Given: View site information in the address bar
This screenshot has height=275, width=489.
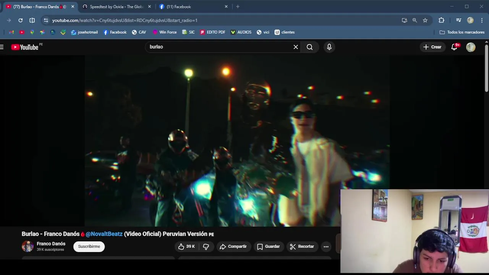Looking at the screenshot, I should coord(46,20).
